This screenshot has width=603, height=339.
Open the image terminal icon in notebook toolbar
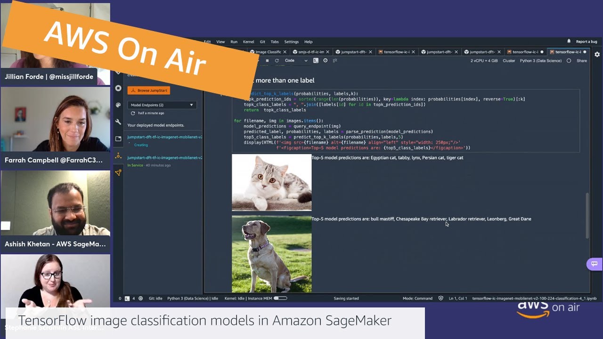pyautogui.click(x=317, y=61)
